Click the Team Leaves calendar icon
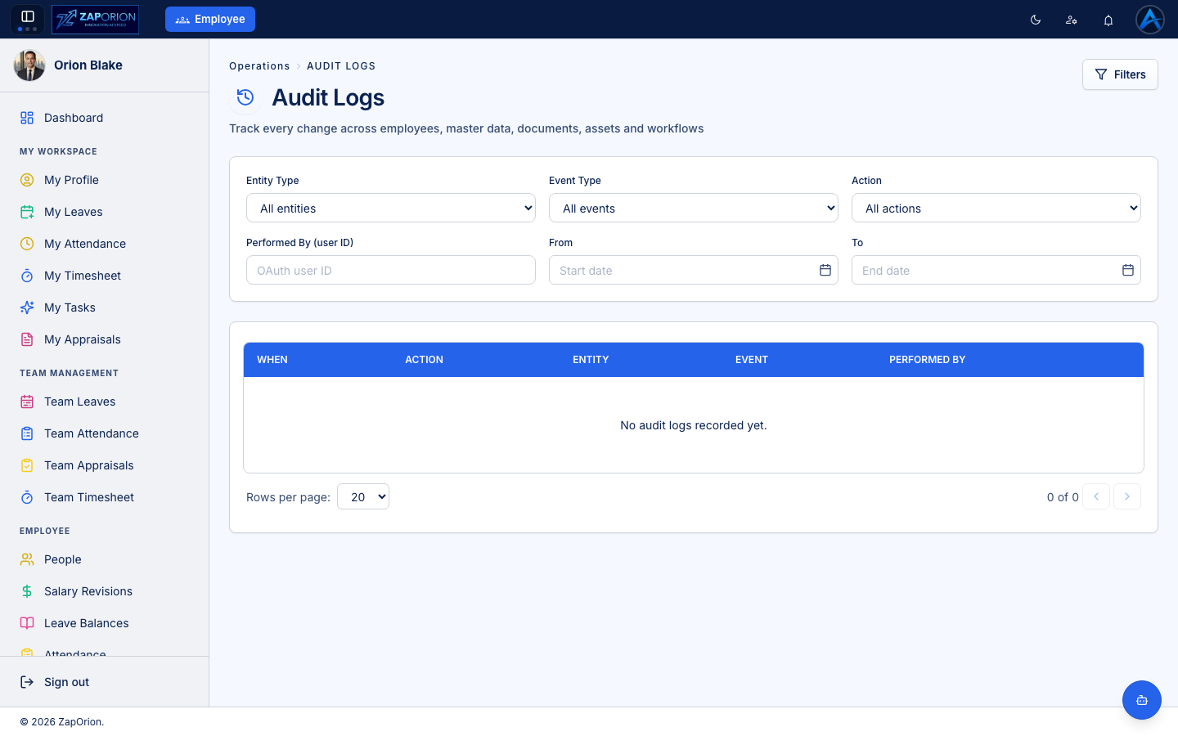The width and height of the screenshot is (1178, 736). click(27, 402)
